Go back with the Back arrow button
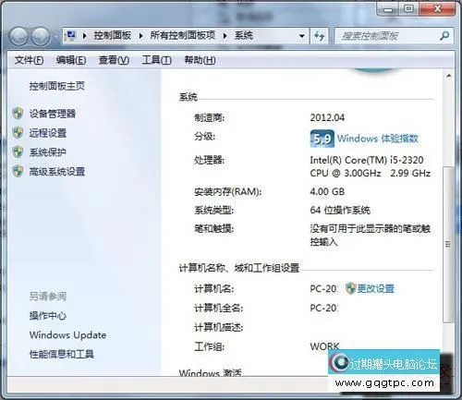Screen dimensions: 462x400 click(19, 37)
